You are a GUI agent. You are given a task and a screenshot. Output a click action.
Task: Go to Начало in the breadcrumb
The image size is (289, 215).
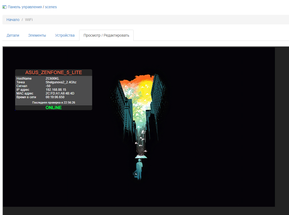pyautogui.click(x=13, y=20)
